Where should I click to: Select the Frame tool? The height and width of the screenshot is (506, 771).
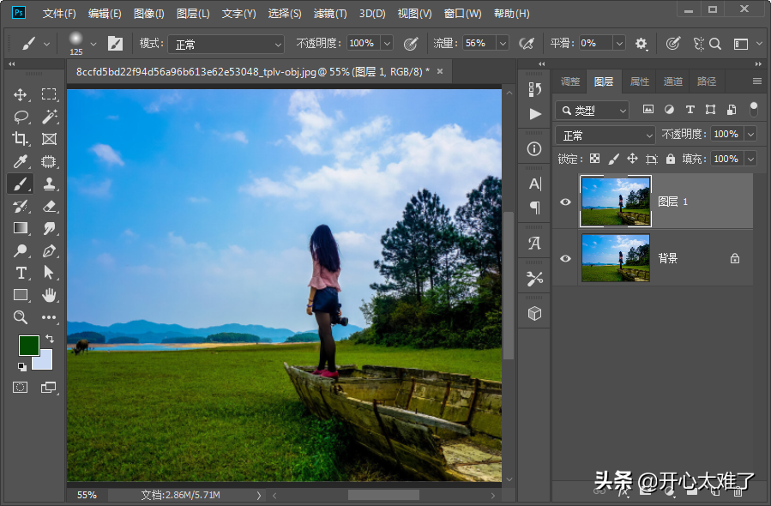pyautogui.click(x=49, y=139)
